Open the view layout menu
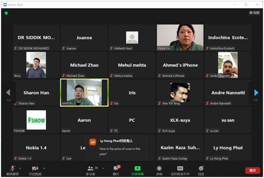Screen dimensions: 264x178 click(254, 13)
